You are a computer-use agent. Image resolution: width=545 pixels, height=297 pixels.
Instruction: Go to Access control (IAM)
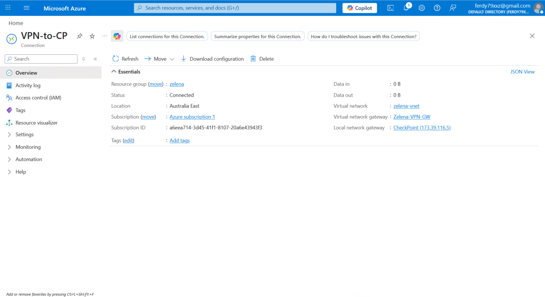click(38, 98)
